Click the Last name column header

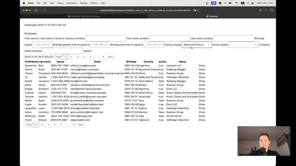tap(44, 62)
